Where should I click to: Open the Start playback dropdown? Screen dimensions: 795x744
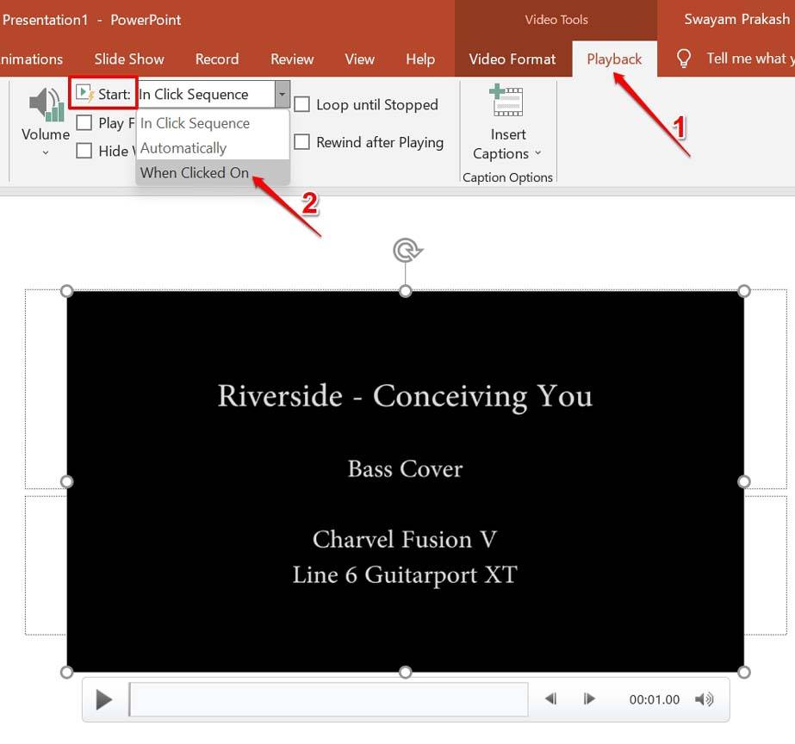tap(282, 94)
